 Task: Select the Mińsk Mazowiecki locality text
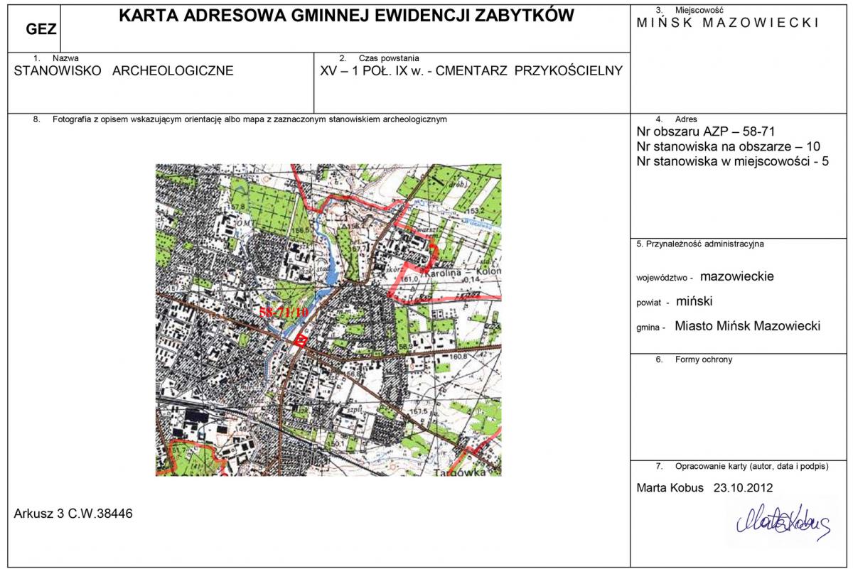(727, 23)
